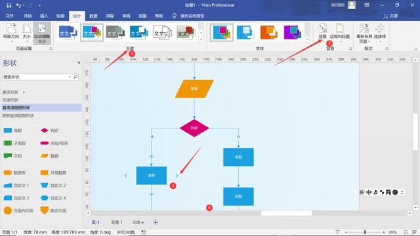The width and height of the screenshot is (420, 236).
Task: Expand the themes gallery more arrow
Action: click(201, 39)
